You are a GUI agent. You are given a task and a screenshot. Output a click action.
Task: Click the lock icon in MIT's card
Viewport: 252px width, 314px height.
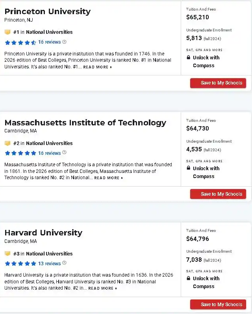click(x=189, y=169)
